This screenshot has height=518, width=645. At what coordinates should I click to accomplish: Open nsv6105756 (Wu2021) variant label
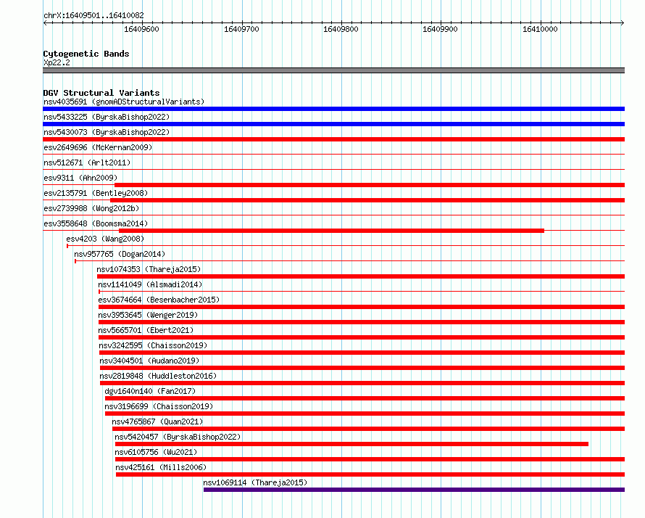pyautogui.click(x=156, y=452)
